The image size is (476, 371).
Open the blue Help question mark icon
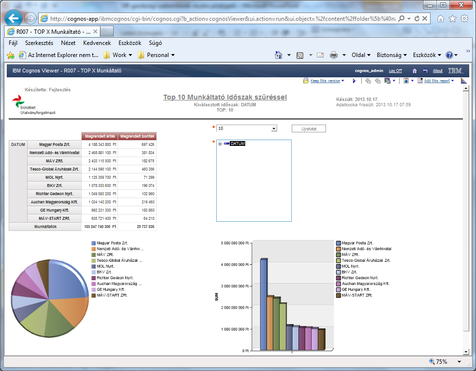pos(449,55)
